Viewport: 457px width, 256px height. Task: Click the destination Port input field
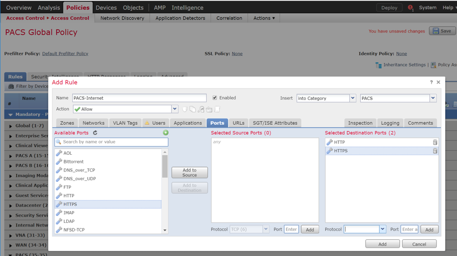tap(409, 230)
